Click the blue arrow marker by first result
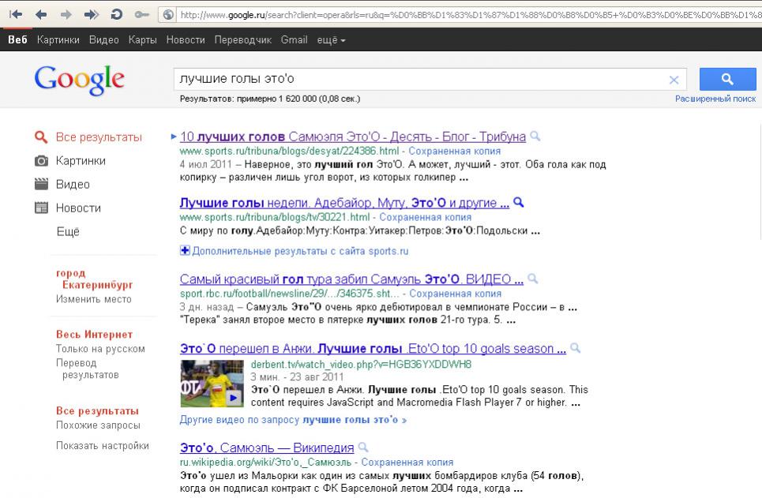Screen dimensions: 762x498 [x=174, y=137]
